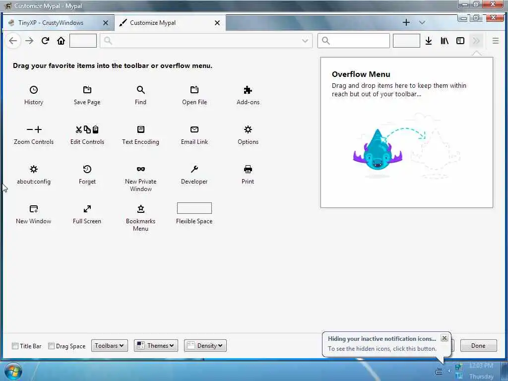Open the hamburger application menu
The width and height of the screenshot is (508, 381).
pyautogui.click(x=496, y=41)
